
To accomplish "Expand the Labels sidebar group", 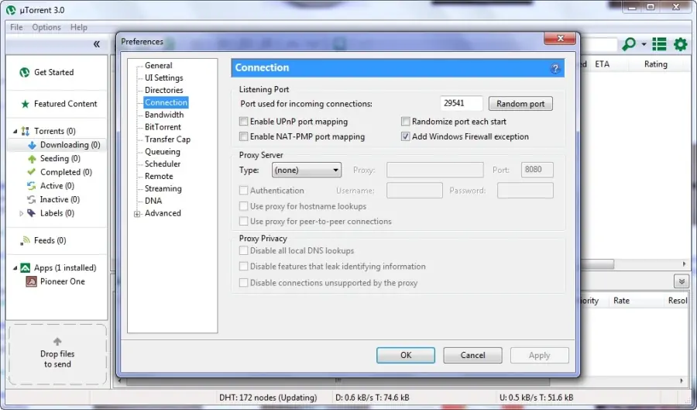I will 21,213.
